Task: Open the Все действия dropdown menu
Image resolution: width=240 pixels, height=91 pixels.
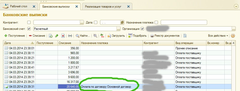Action: coord(218,36)
